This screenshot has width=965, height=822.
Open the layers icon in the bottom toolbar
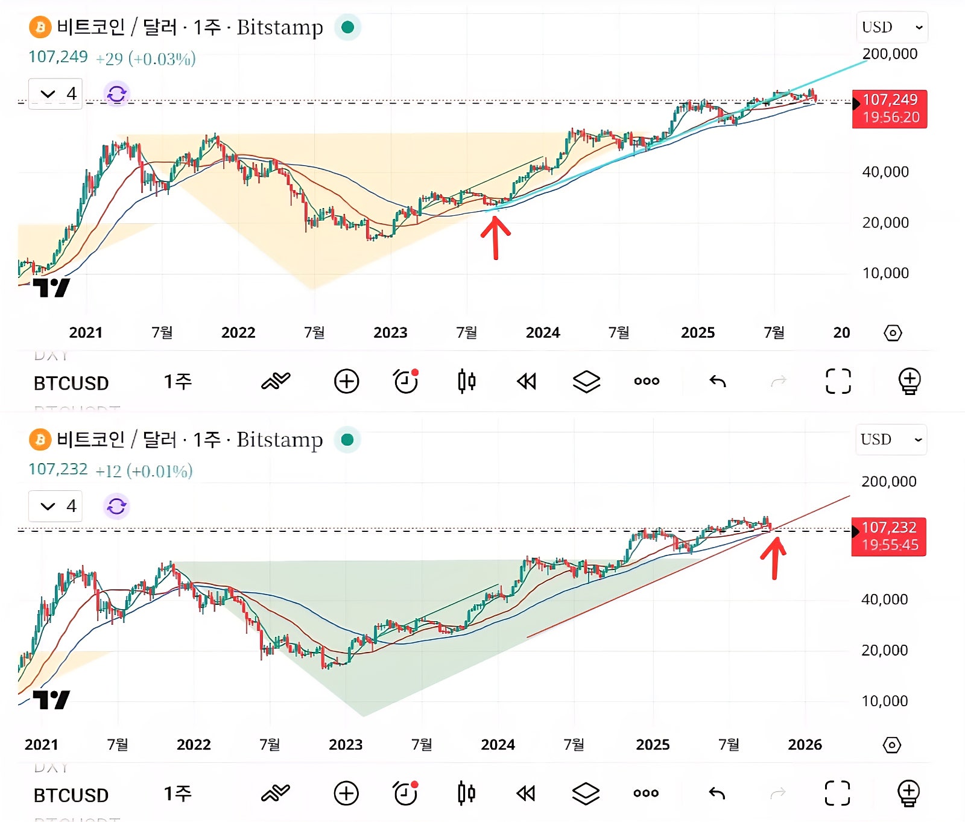586,794
